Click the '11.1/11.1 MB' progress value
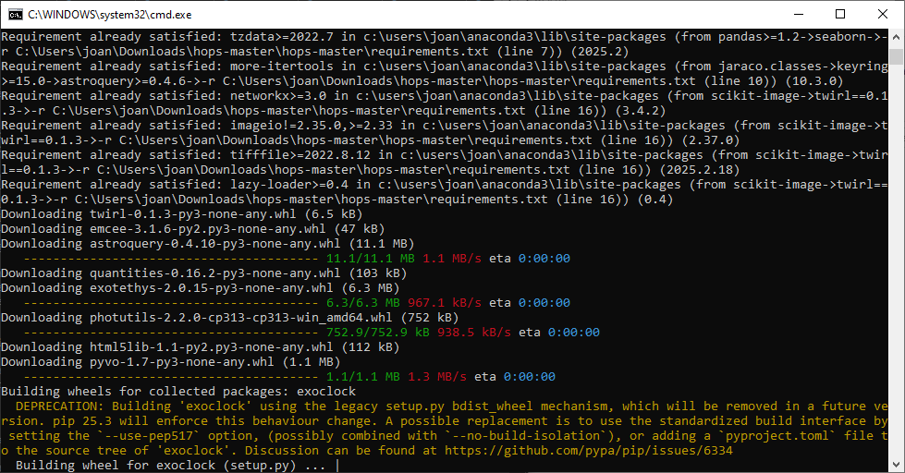 click(x=371, y=259)
